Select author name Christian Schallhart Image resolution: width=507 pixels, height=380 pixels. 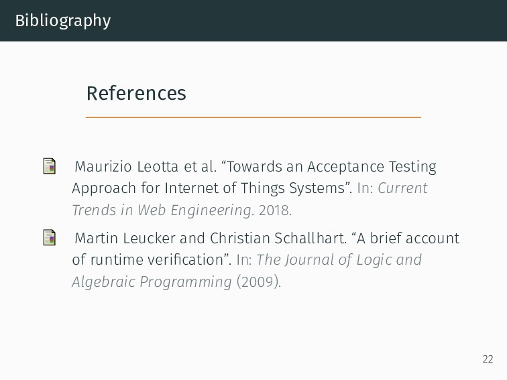click(278, 239)
